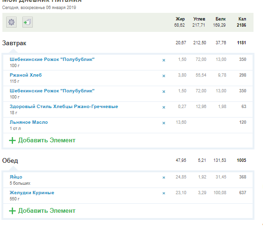The image size is (263, 228).
Task: Open Желудки Куриные food details
Action: (x=32, y=193)
